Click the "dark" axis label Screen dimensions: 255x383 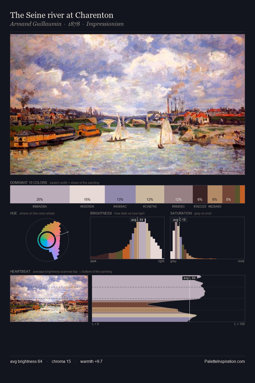click(x=93, y=261)
